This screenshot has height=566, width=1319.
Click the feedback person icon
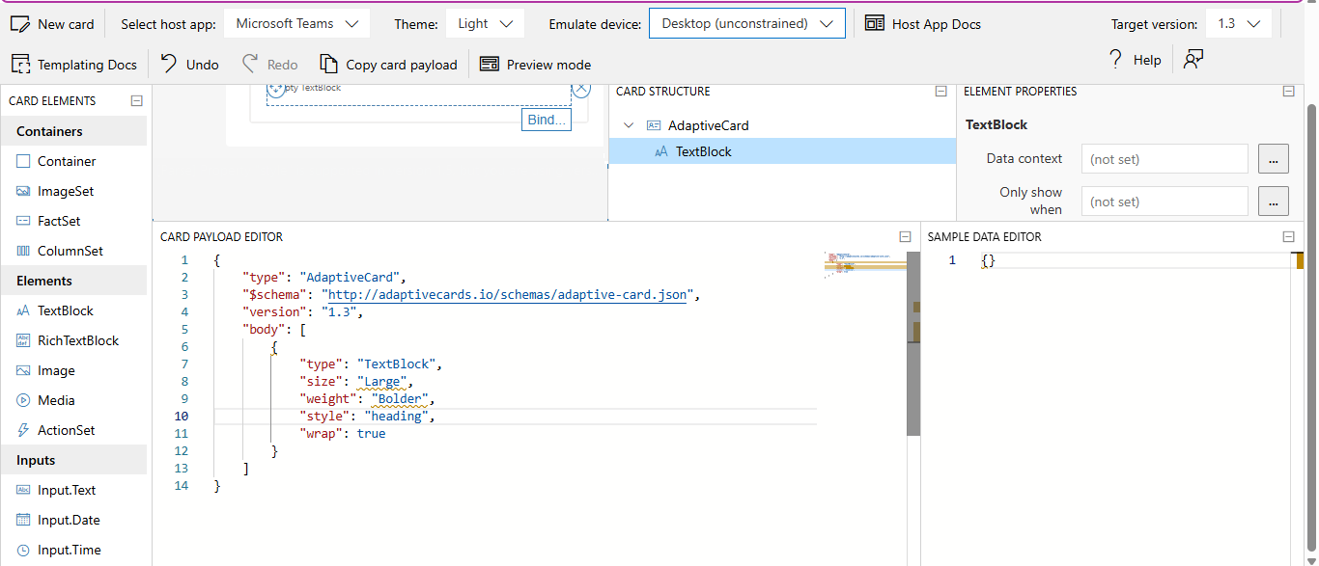pyautogui.click(x=1193, y=60)
